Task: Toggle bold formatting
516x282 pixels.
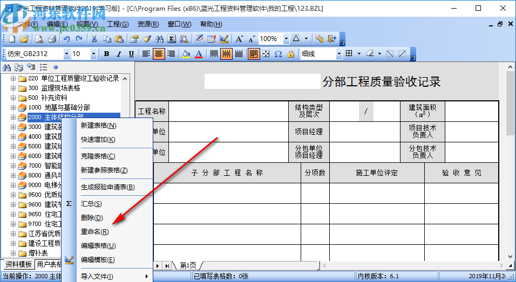Action: (x=106, y=53)
